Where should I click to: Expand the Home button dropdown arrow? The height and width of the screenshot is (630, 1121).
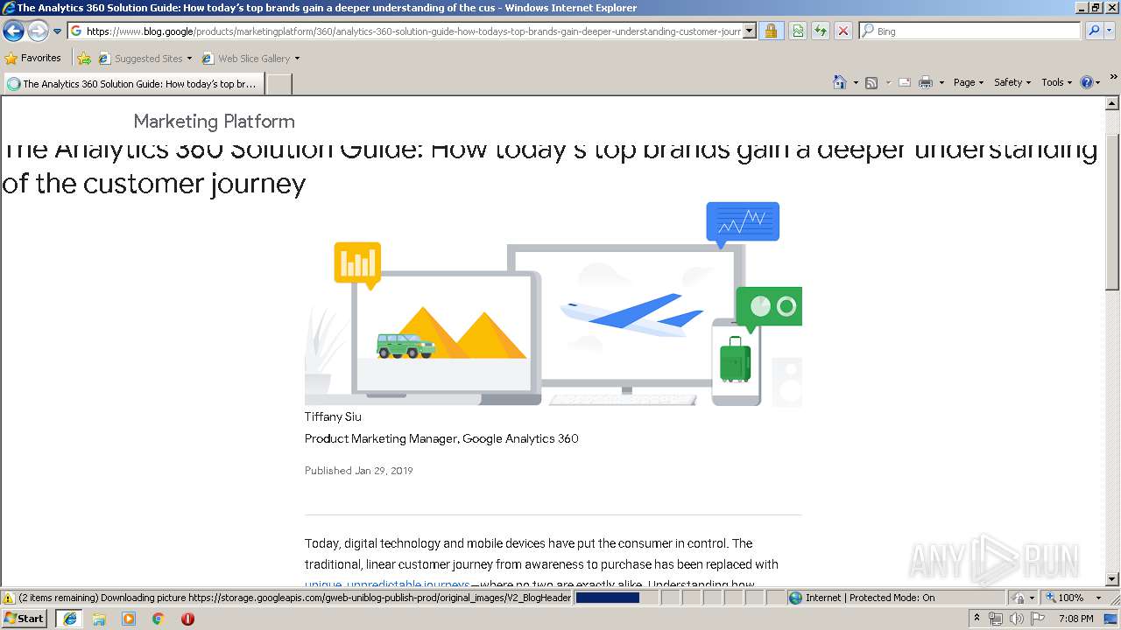coord(856,82)
